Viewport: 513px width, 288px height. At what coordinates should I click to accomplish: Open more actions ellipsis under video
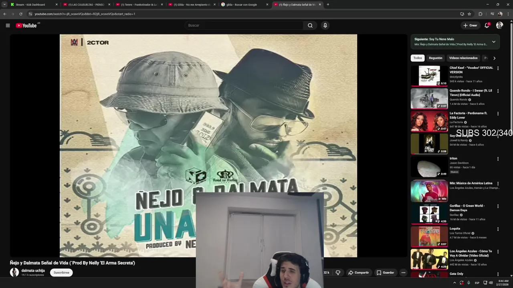click(403, 272)
